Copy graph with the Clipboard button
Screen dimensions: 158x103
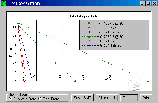[107, 98]
